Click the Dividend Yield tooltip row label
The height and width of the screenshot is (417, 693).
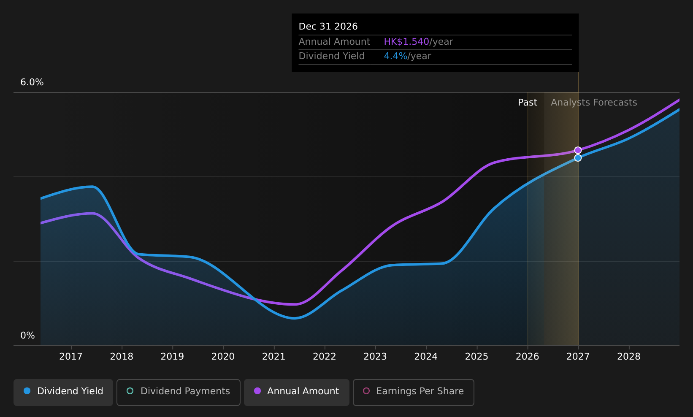(331, 56)
